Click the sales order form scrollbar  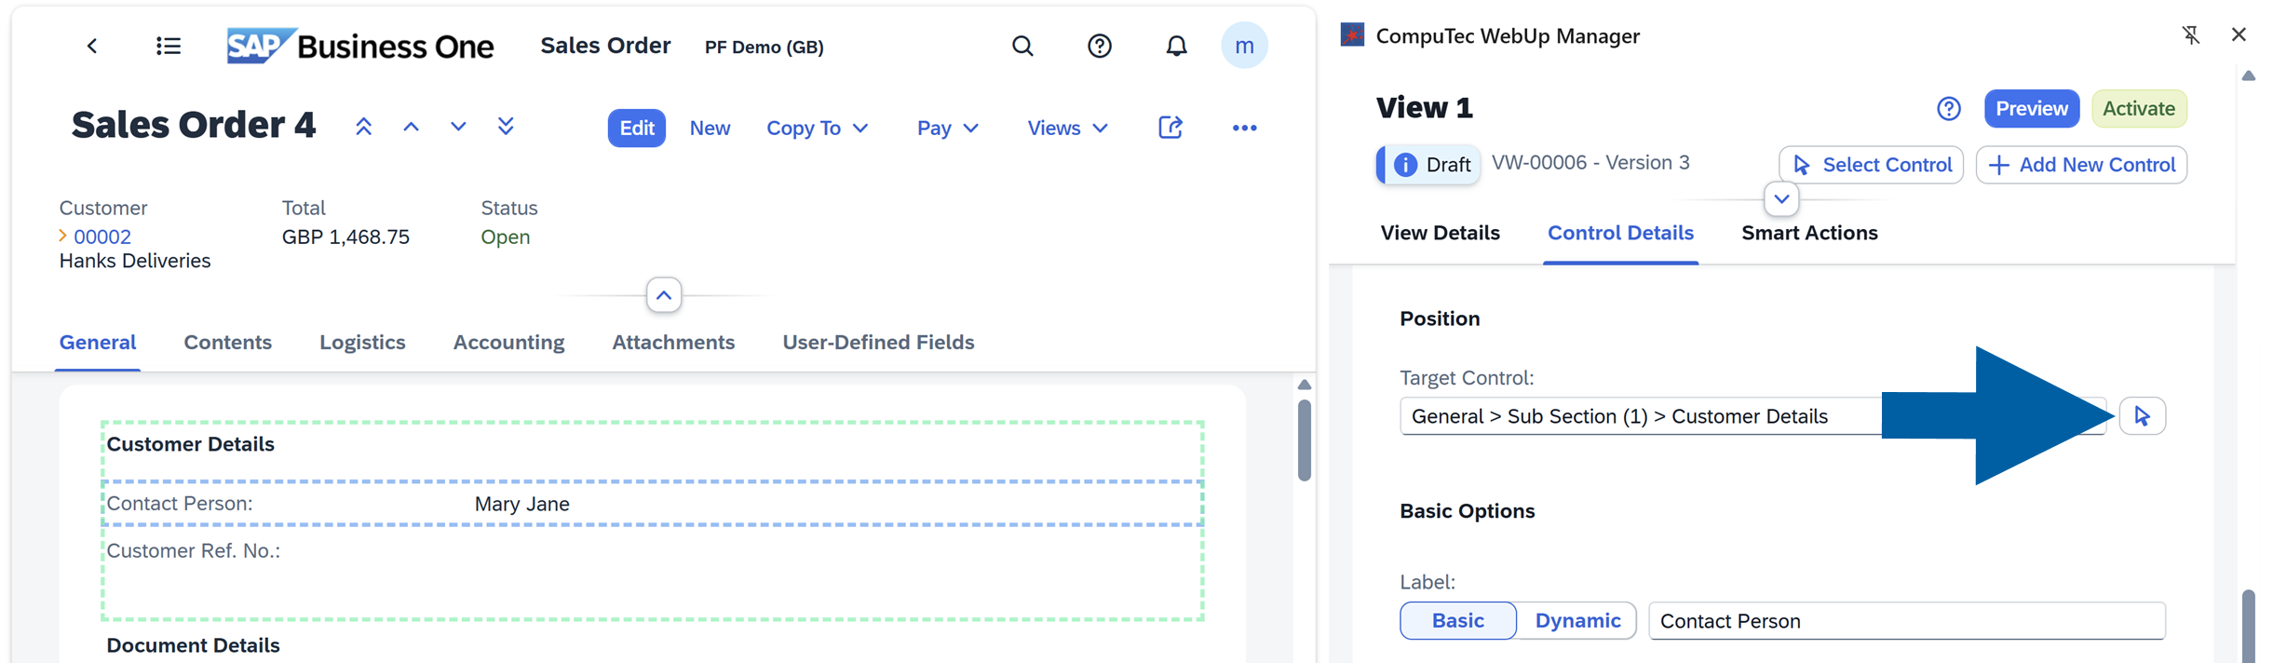tap(1304, 440)
